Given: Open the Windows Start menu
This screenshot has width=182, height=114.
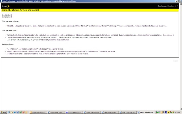Looking at the screenshot, I should (x=4, y=112).
